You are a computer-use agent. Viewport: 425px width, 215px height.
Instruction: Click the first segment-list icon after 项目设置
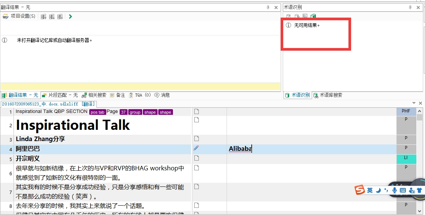[44, 17]
